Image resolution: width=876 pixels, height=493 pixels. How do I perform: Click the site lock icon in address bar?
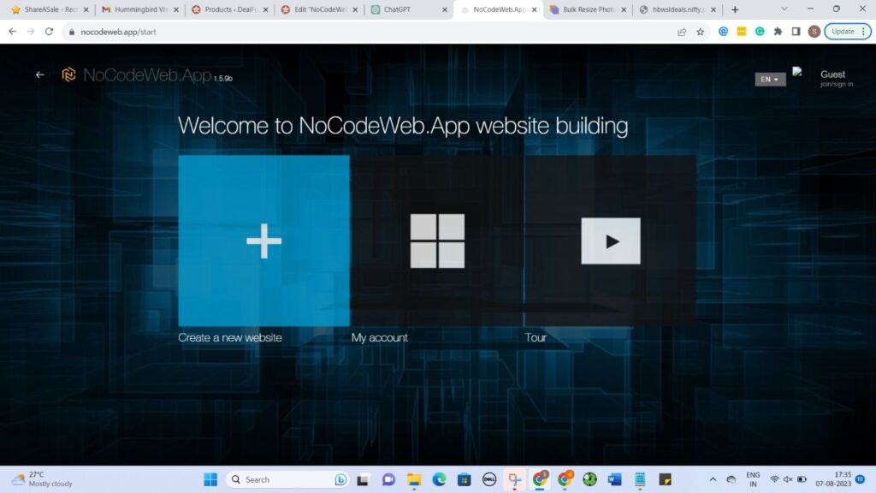[72, 32]
